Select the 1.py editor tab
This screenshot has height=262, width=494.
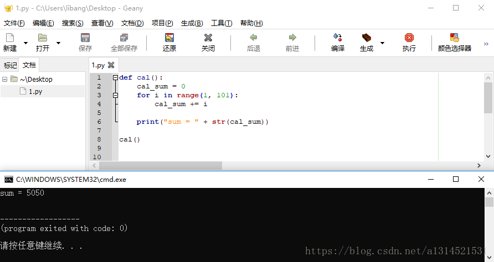[x=98, y=65]
